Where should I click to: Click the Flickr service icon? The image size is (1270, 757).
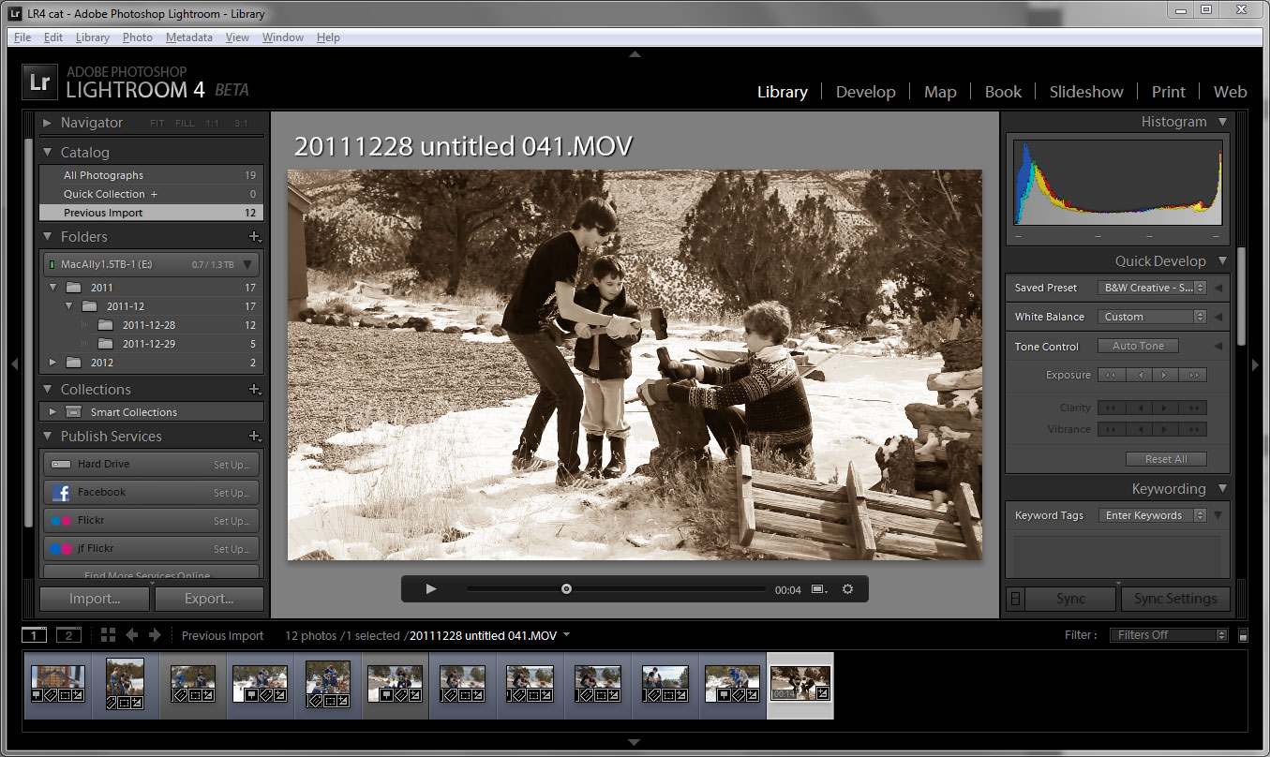(x=61, y=521)
